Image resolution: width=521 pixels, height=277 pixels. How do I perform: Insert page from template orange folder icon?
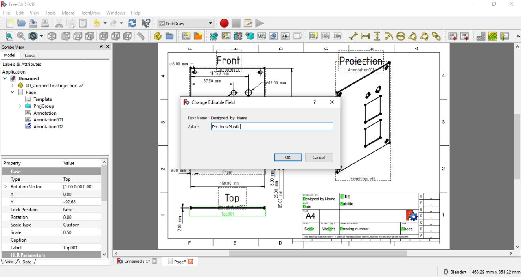tap(198, 37)
